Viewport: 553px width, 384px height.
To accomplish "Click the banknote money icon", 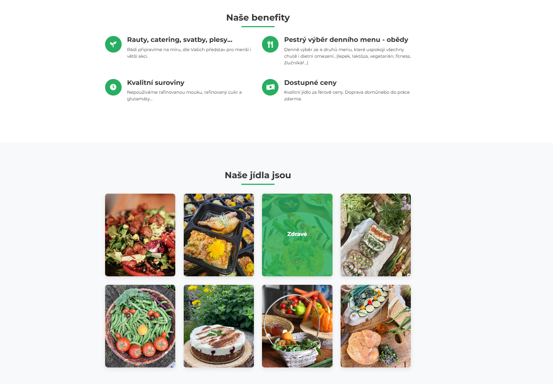I will pyautogui.click(x=270, y=87).
